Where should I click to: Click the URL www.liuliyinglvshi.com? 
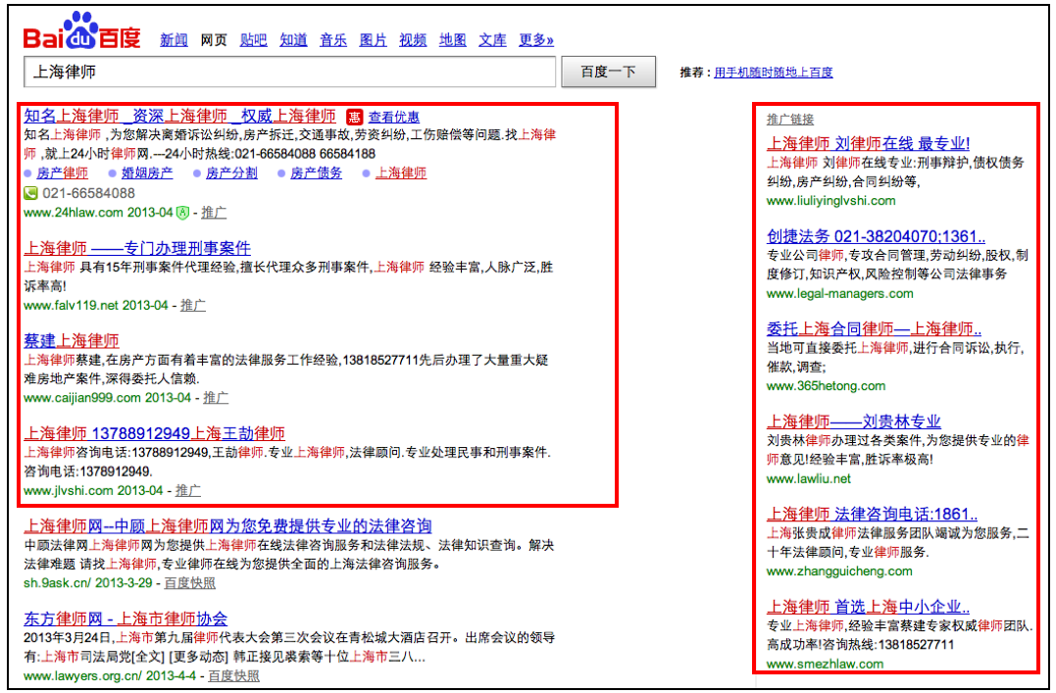831,201
